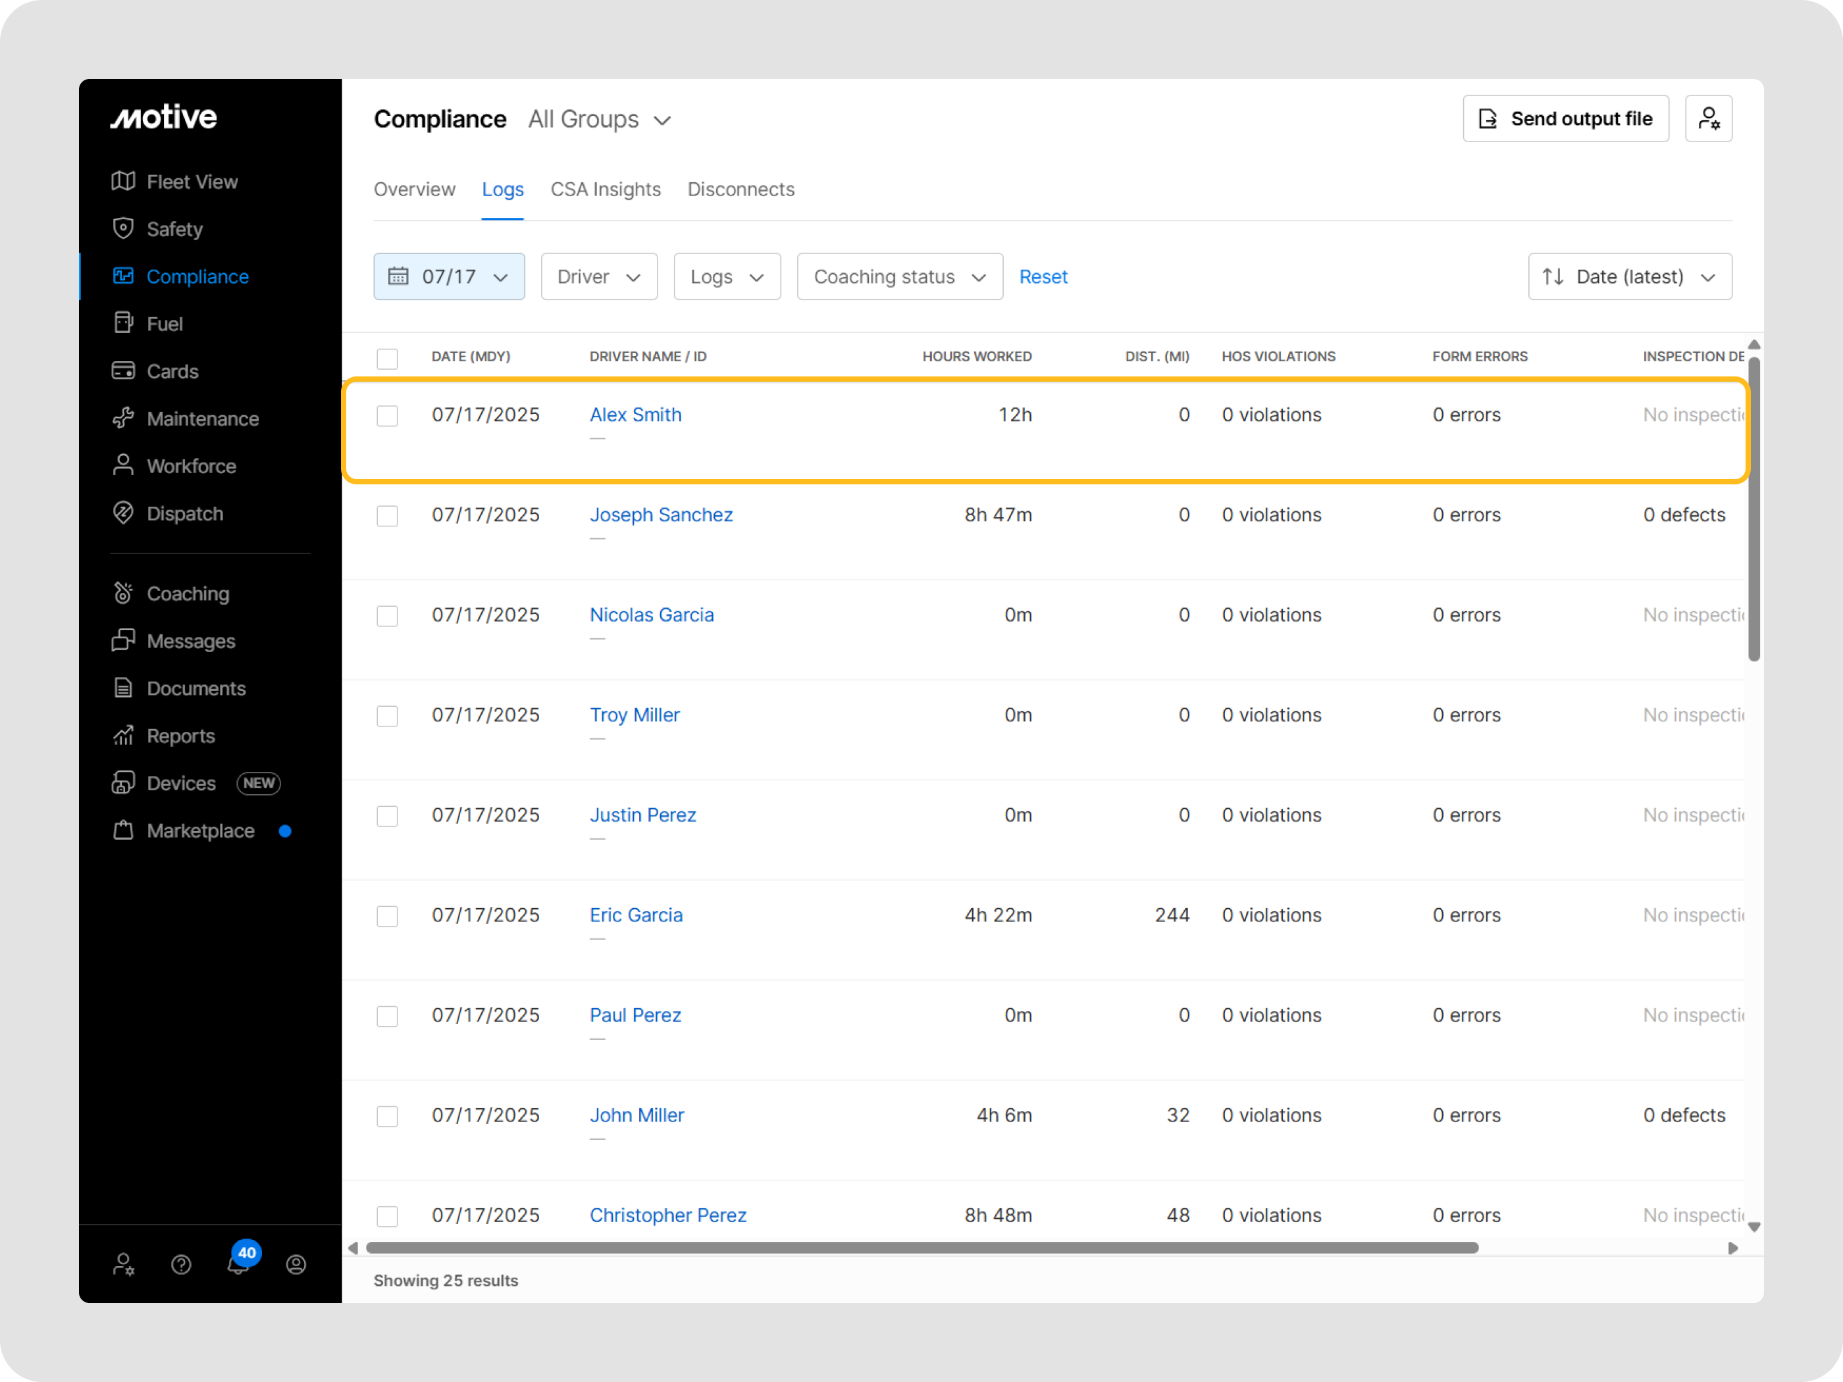Click the user settings icon beside Send output file
Viewport: 1843px width, 1382px height.
click(1708, 119)
